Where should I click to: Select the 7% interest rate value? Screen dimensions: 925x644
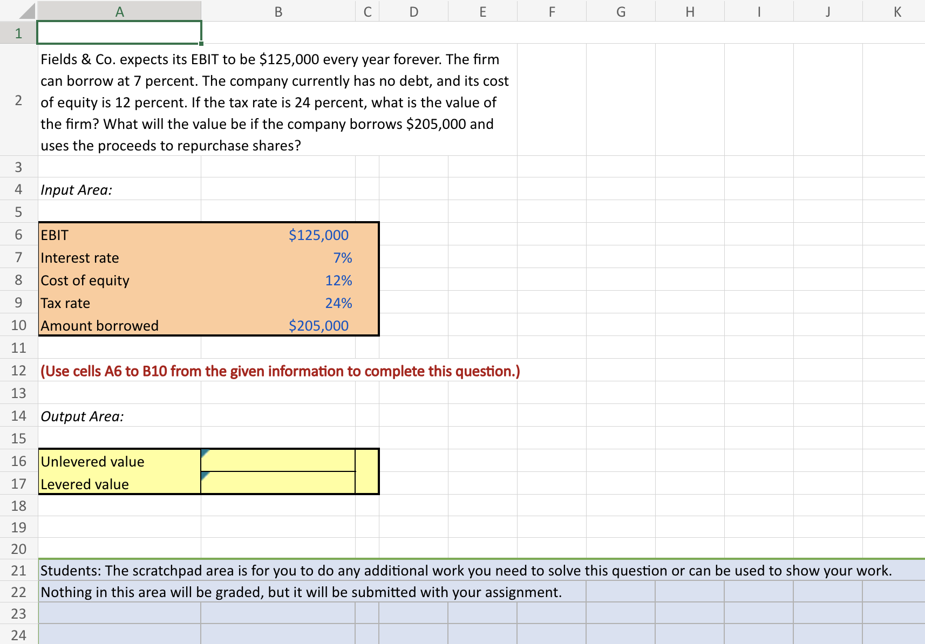tap(278, 257)
